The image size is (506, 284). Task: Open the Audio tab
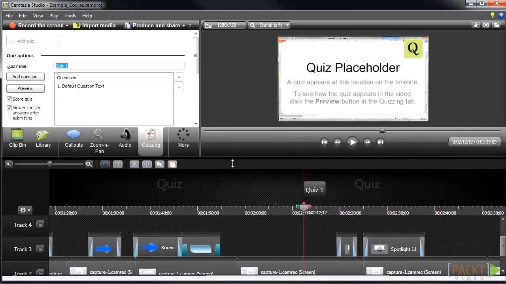point(125,138)
